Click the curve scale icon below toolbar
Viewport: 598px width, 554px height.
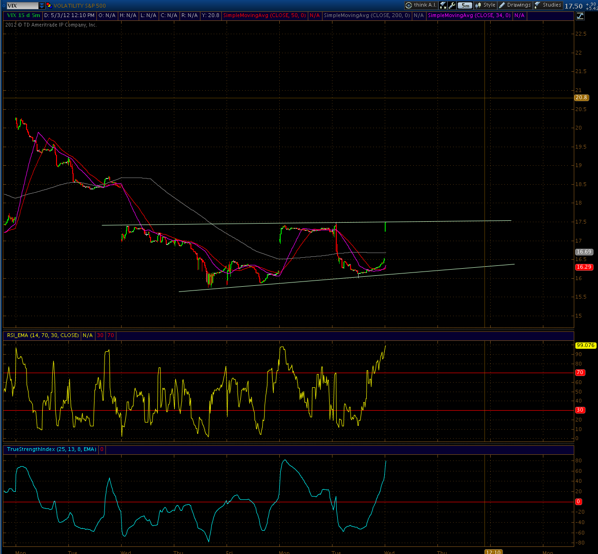click(x=580, y=16)
